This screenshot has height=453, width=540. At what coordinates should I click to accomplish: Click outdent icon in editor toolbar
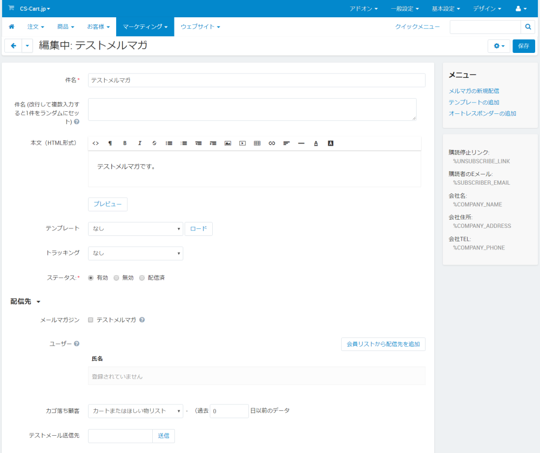(x=198, y=143)
